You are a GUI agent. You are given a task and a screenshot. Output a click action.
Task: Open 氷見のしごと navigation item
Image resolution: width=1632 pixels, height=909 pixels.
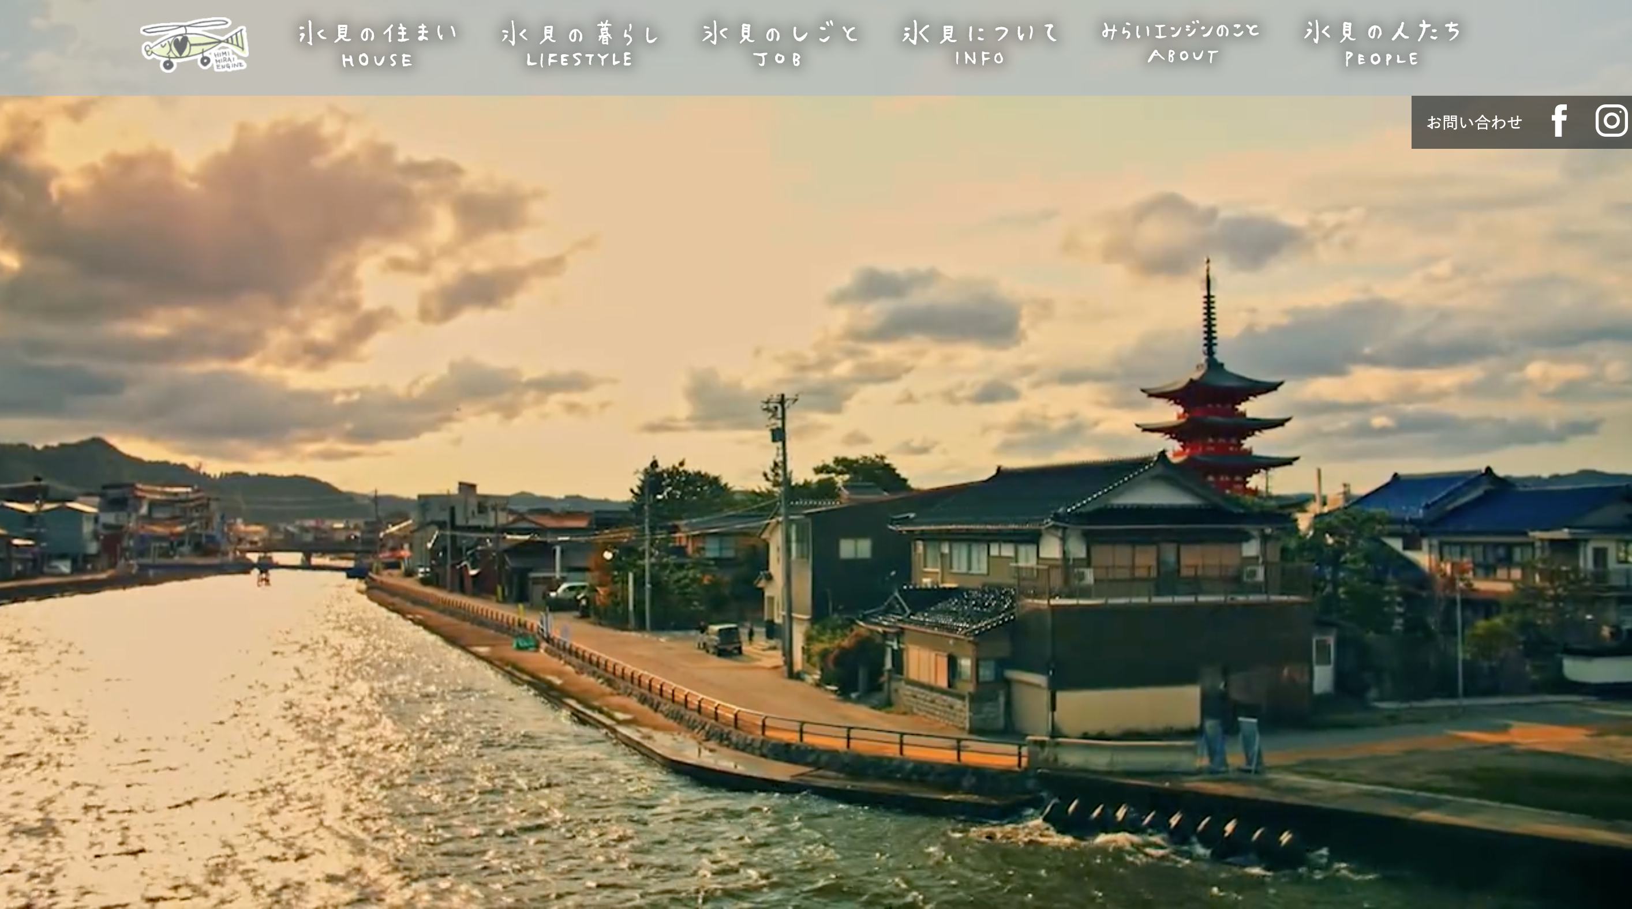pyautogui.click(x=780, y=33)
